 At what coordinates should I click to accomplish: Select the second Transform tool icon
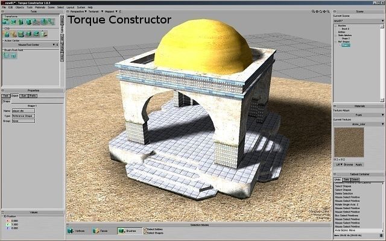click(x=13, y=22)
